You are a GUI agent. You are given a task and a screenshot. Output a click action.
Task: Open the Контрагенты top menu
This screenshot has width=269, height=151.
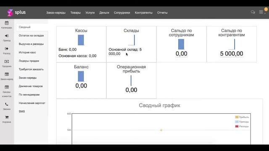tap(144, 13)
